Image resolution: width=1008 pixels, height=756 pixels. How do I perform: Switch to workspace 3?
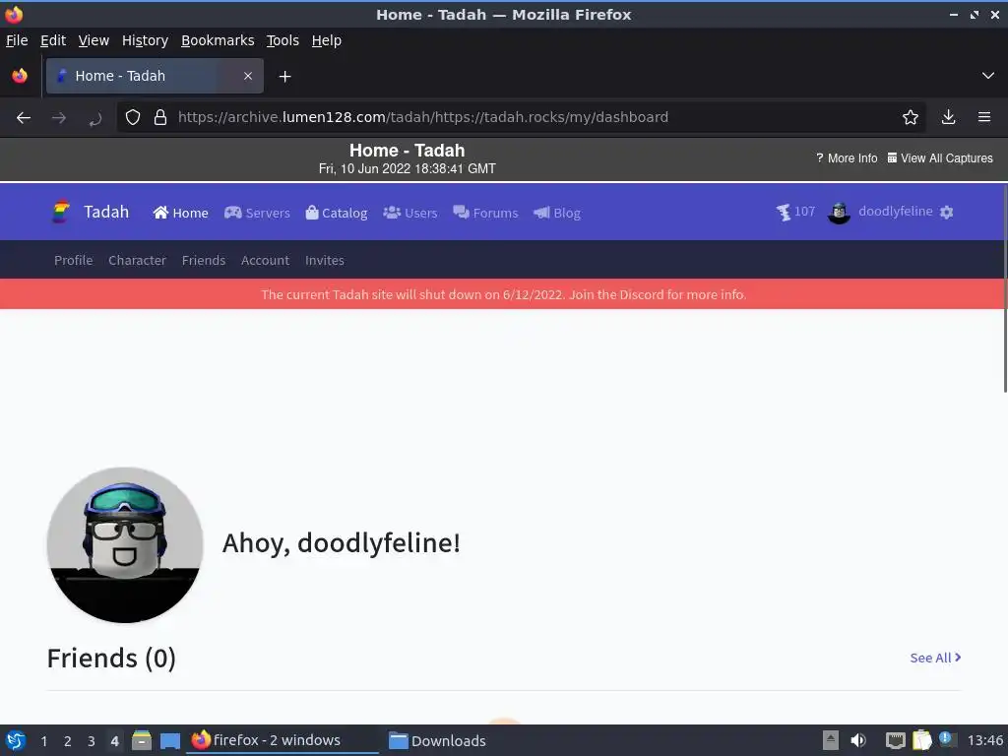(x=92, y=741)
